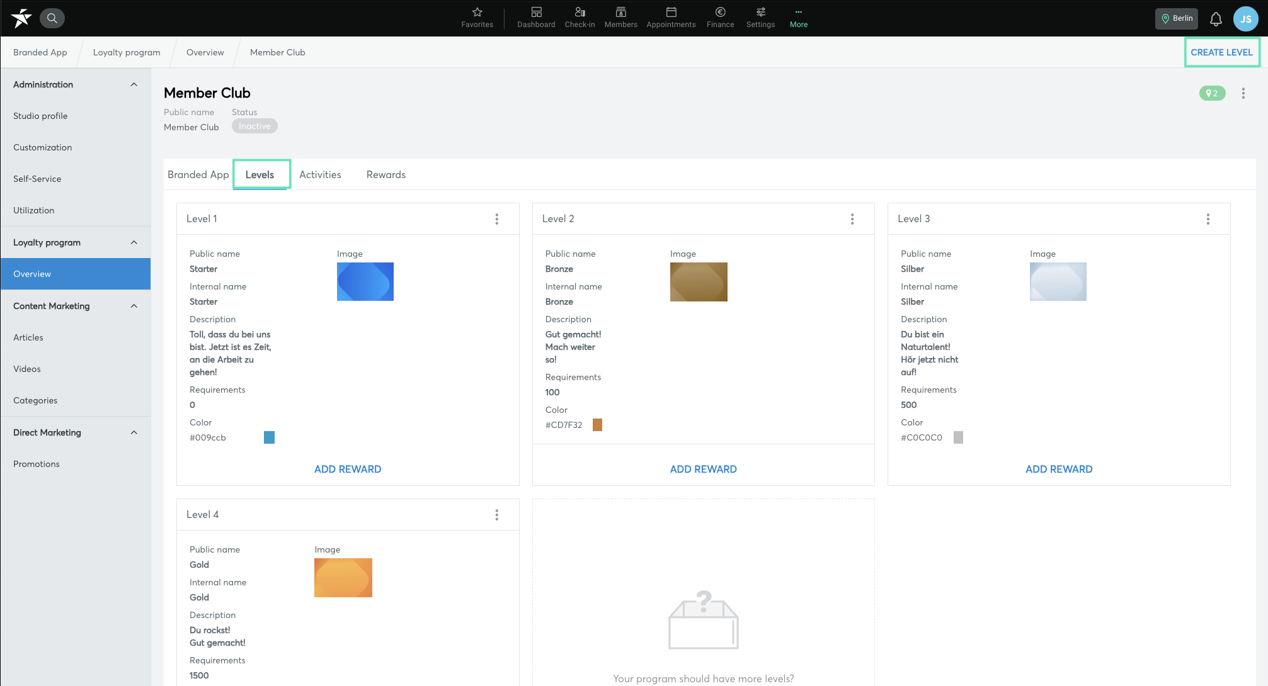Open the More menu in the top navigation
Screen dimensions: 1268x686
pos(798,18)
